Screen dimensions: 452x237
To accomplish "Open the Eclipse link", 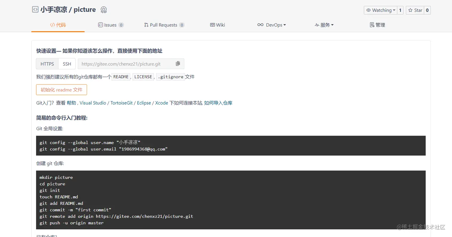I will point(144,103).
